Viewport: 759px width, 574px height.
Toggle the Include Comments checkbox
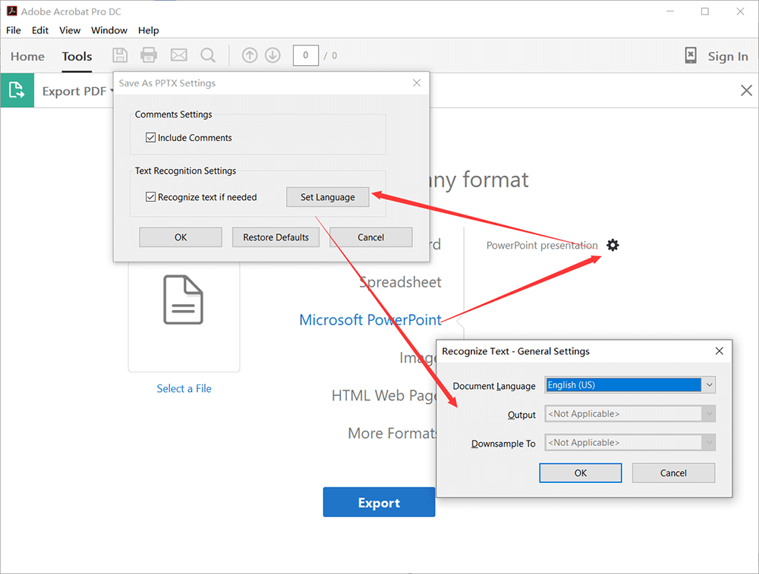[151, 138]
